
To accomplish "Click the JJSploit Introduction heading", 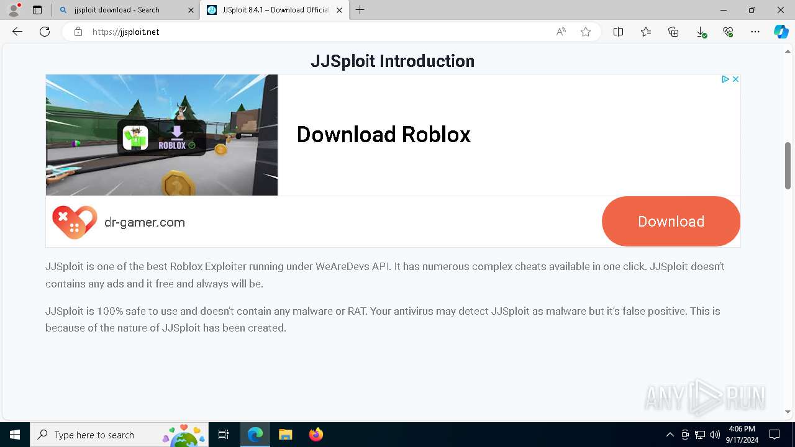I will tap(393, 61).
